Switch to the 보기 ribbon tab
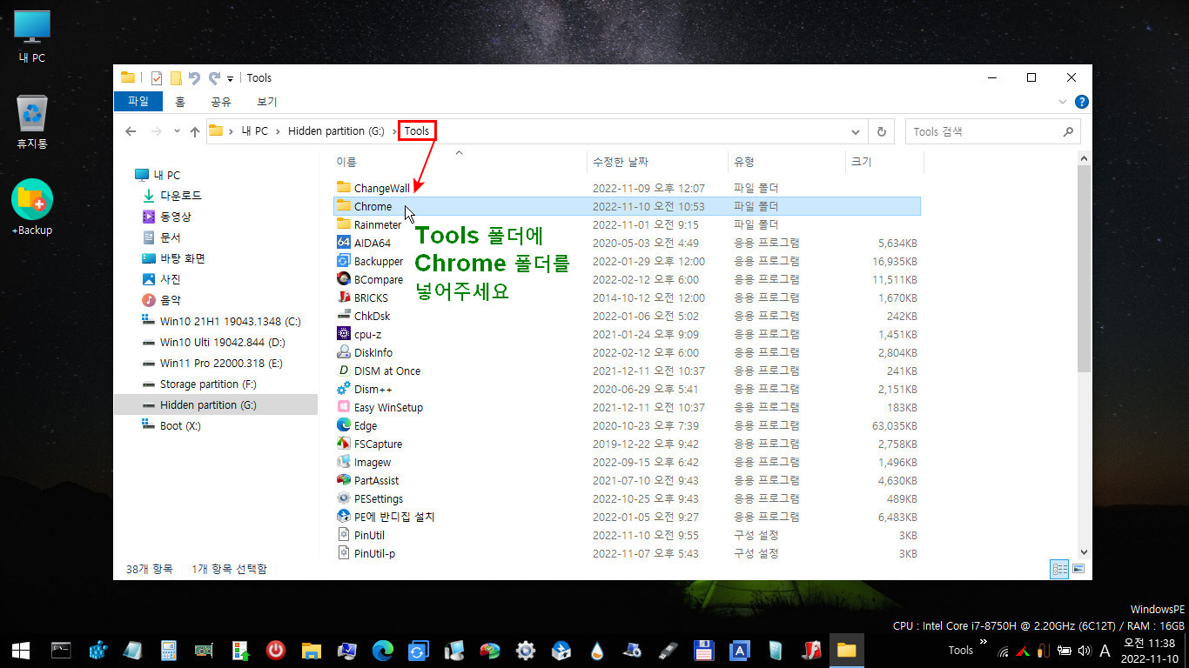 click(267, 102)
